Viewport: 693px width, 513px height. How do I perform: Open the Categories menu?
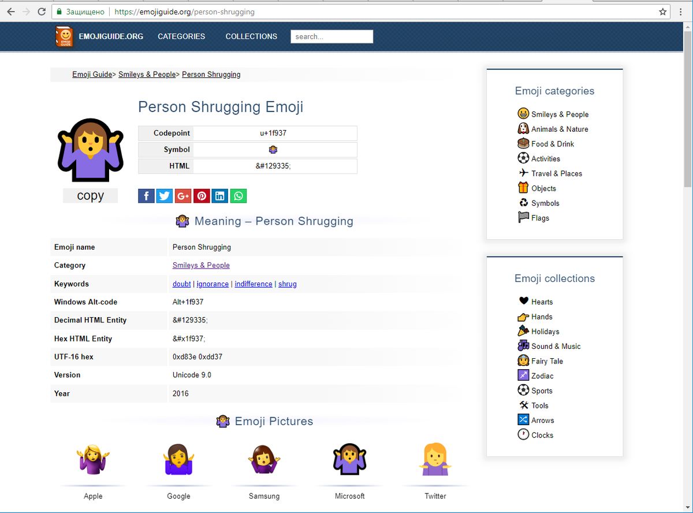tap(181, 36)
